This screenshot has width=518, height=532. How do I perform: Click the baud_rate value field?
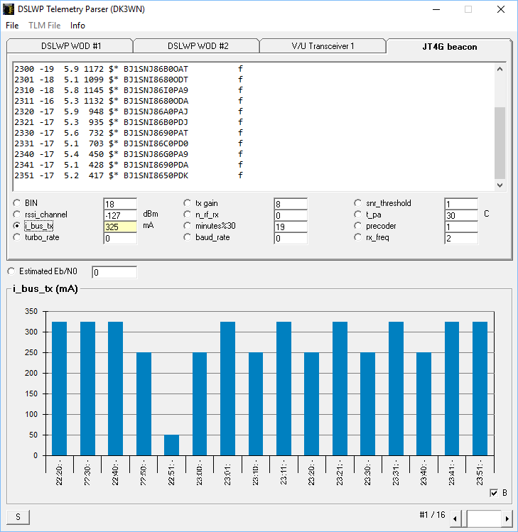click(x=291, y=238)
